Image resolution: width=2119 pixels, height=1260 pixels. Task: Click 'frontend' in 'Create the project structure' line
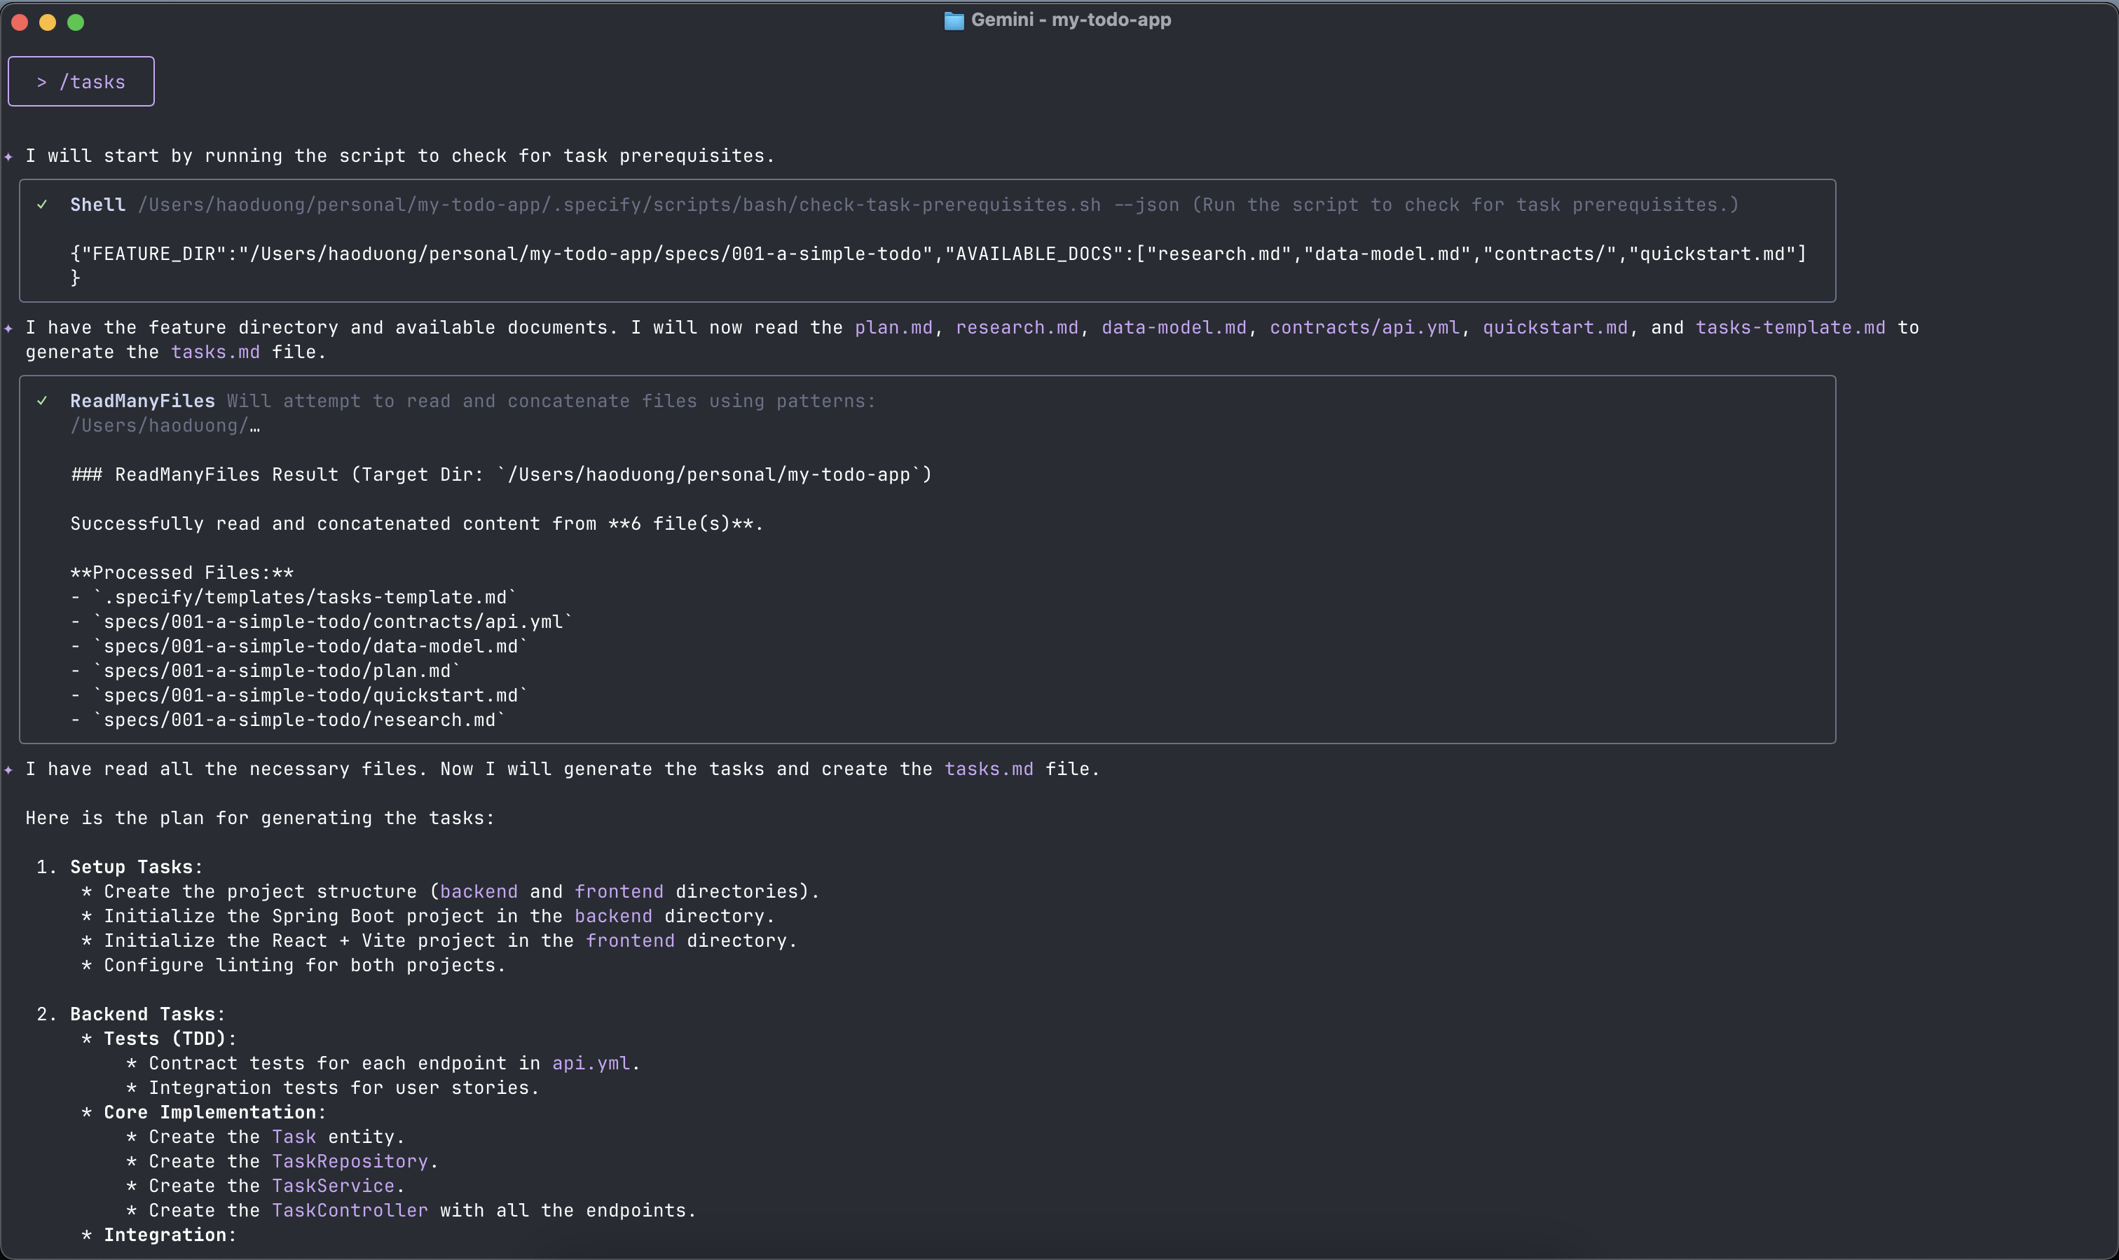pos(619,891)
